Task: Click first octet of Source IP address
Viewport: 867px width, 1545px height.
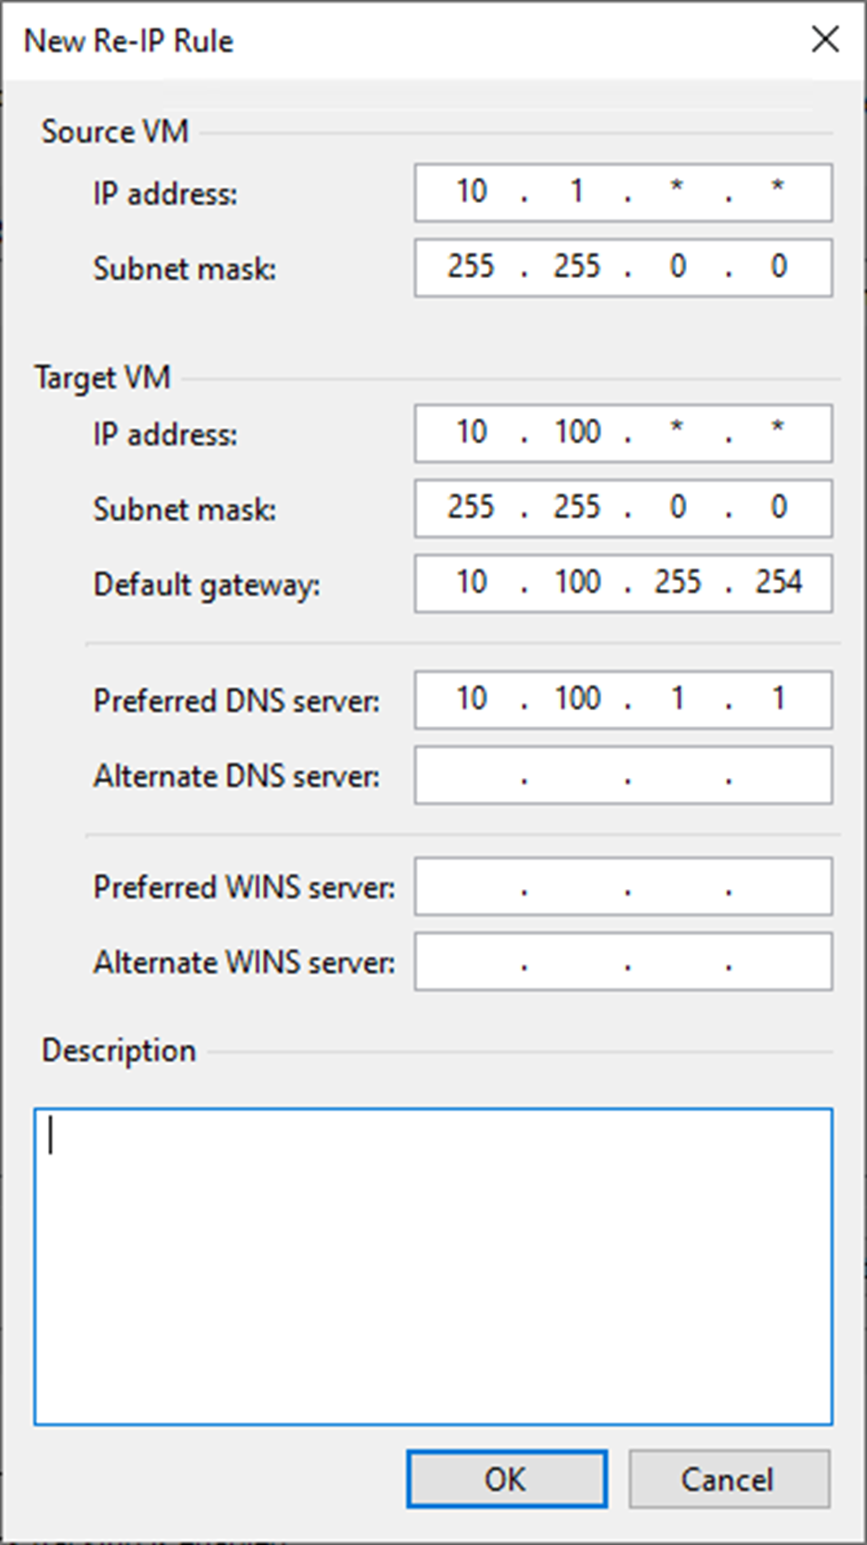Action: (x=471, y=192)
